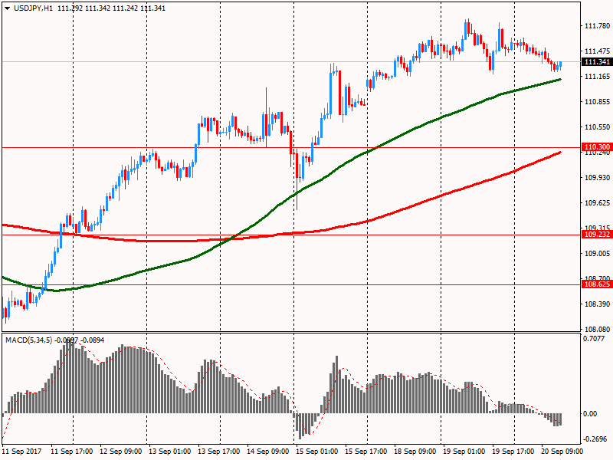
Task: Click the current price label 111.341
Action: click(x=597, y=62)
